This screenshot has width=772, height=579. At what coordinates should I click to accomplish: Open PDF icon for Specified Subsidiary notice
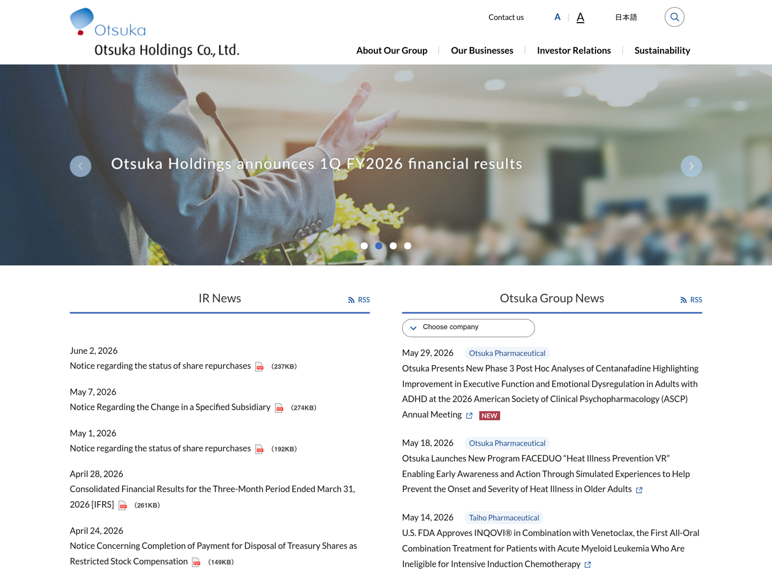279,408
